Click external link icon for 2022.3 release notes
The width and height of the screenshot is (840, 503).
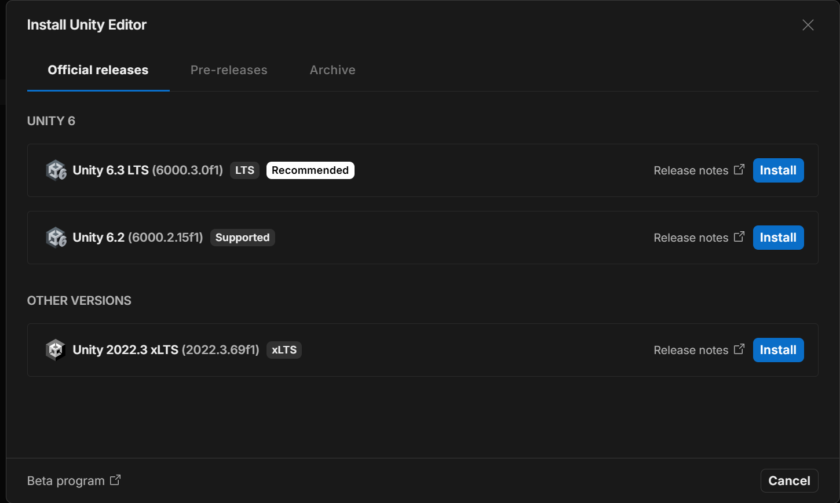(x=739, y=349)
